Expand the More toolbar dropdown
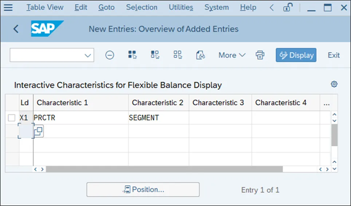 232,55
